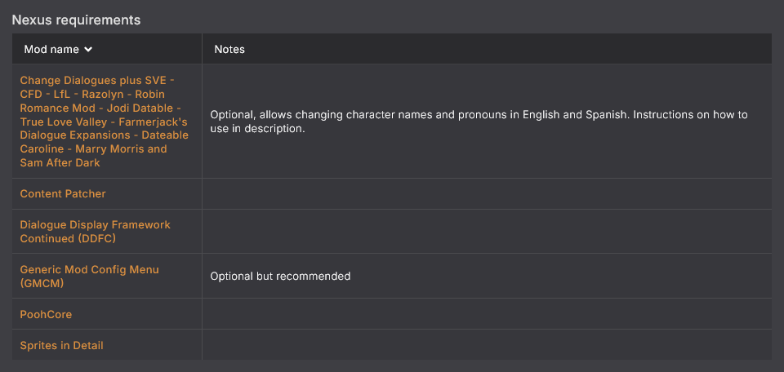Click the empty notes cell beside the DDFC mod

(486, 232)
